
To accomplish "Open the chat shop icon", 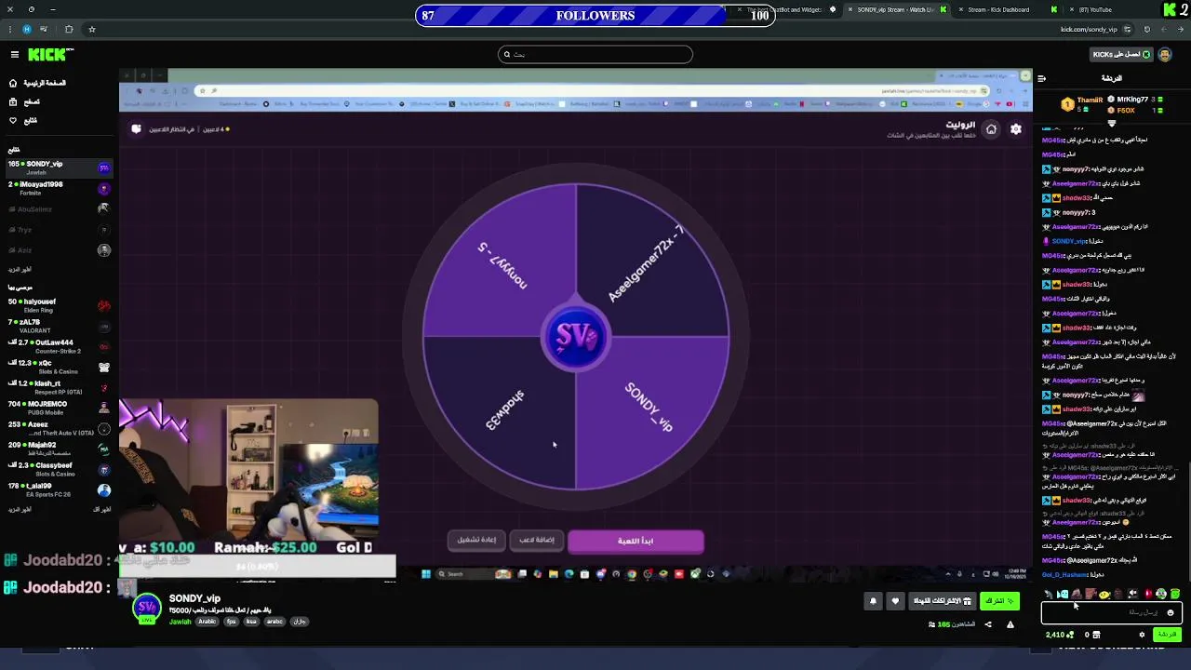I will 1096,635.
